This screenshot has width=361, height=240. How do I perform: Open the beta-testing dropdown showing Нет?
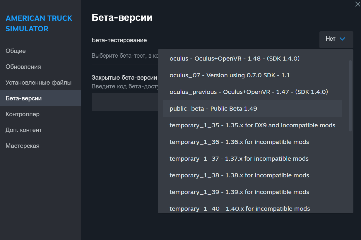point(336,39)
